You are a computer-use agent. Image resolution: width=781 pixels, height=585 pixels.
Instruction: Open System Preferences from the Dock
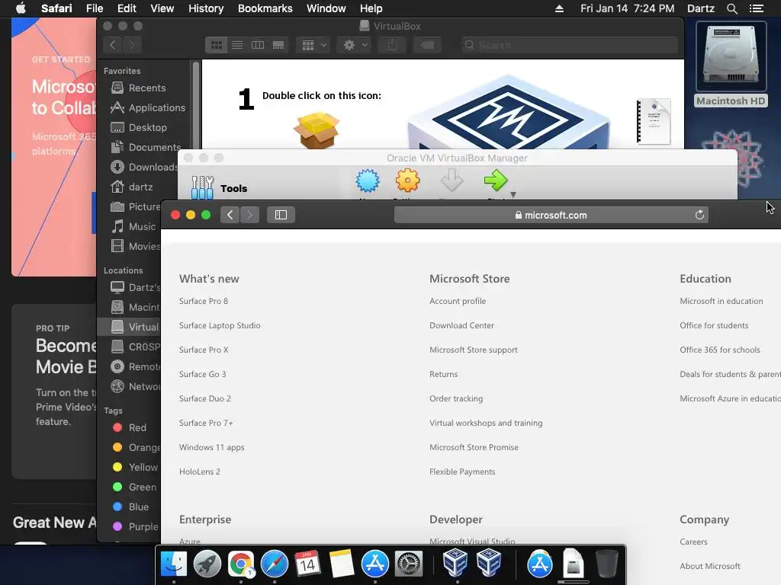409,564
